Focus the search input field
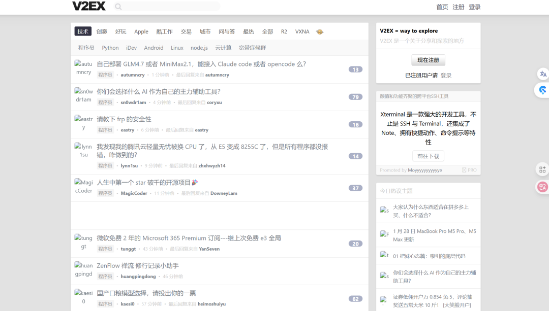 170,7
